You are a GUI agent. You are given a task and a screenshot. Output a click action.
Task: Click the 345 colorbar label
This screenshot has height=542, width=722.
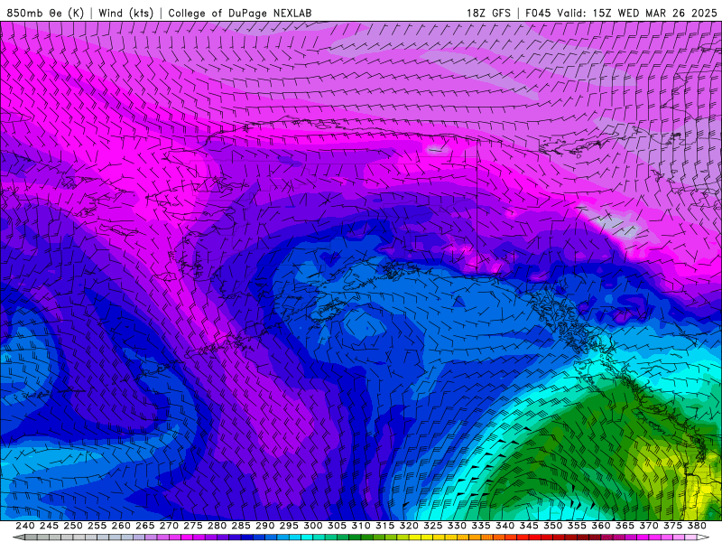[x=529, y=526]
